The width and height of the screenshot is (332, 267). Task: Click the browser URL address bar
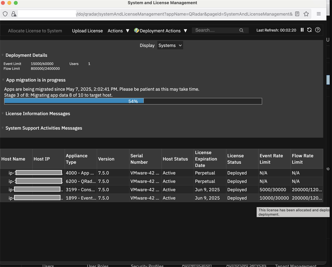[155, 14]
